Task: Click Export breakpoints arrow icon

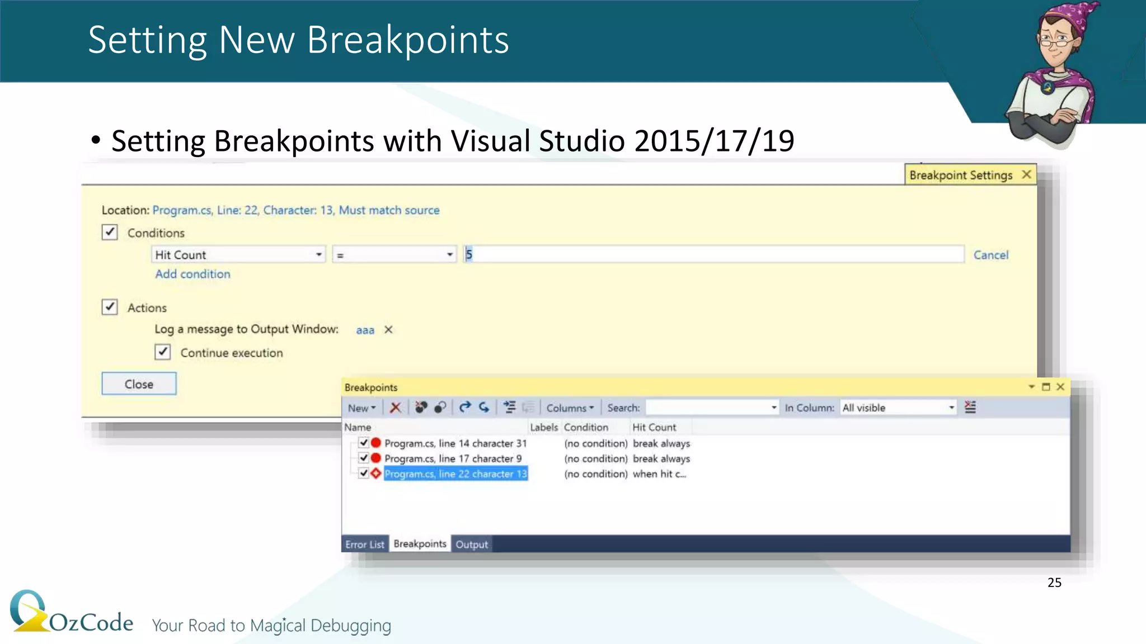Action: click(x=465, y=408)
